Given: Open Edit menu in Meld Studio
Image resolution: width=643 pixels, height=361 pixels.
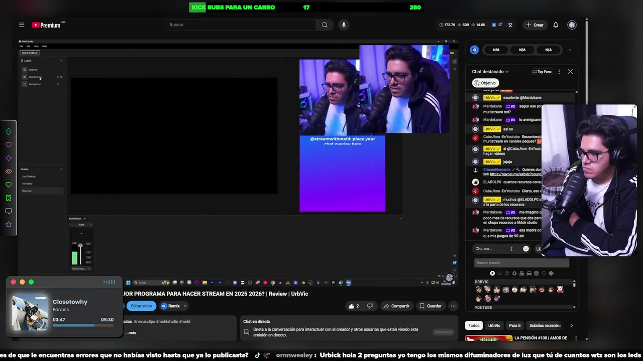Looking at the screenshot, I should 28,46.
